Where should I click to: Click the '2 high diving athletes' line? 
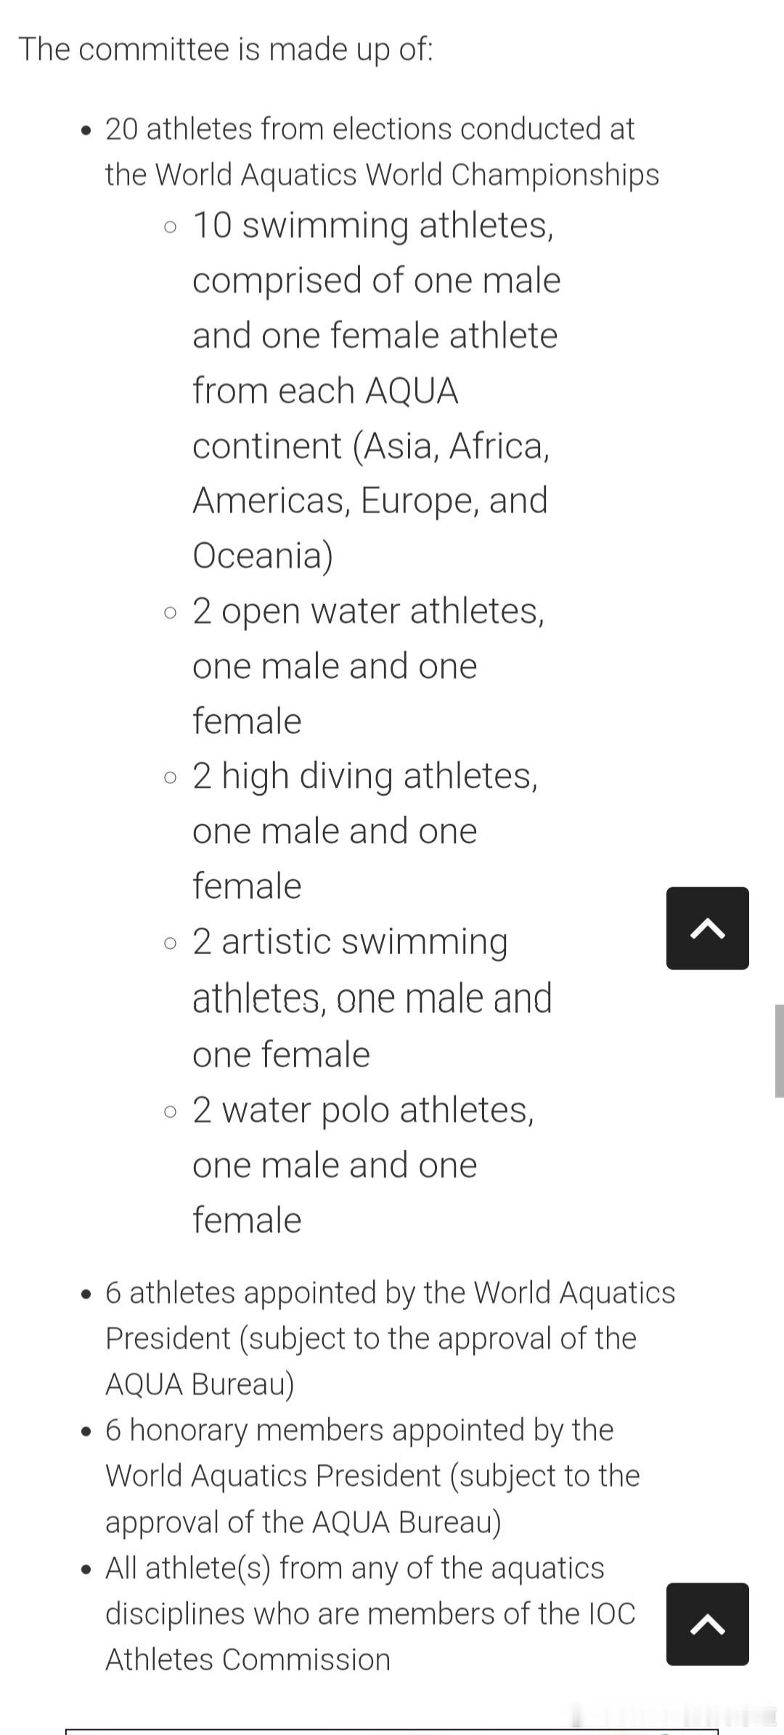click(365, 776)
